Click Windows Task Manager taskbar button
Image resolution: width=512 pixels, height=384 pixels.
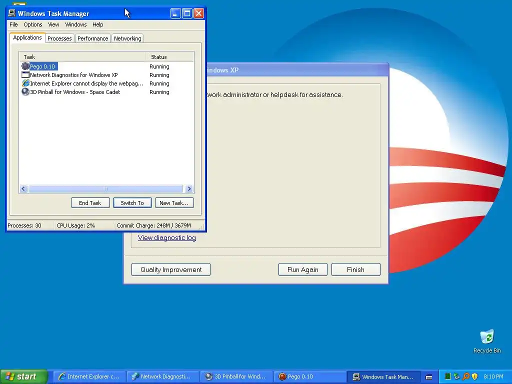coord(382,376)
